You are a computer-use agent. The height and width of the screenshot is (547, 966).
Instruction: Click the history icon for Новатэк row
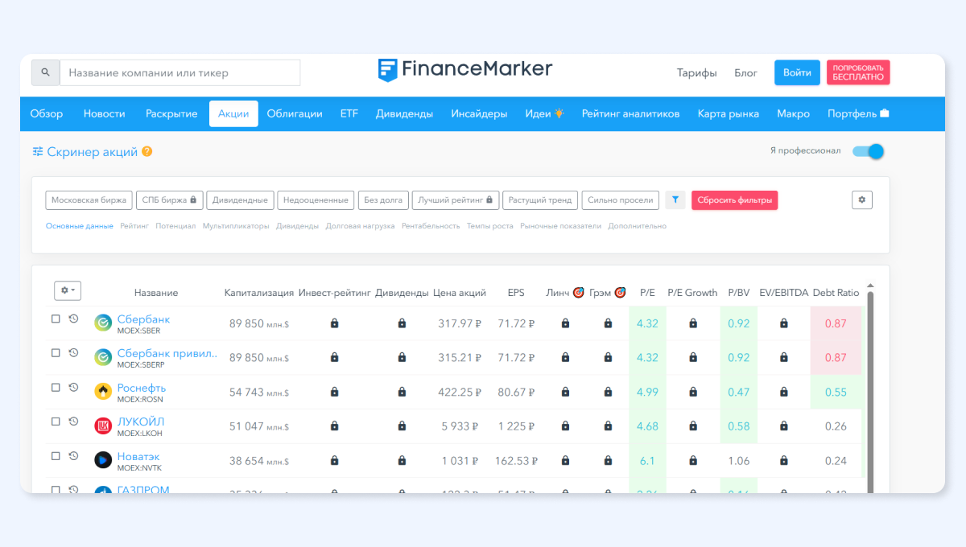tap(73, 455)
